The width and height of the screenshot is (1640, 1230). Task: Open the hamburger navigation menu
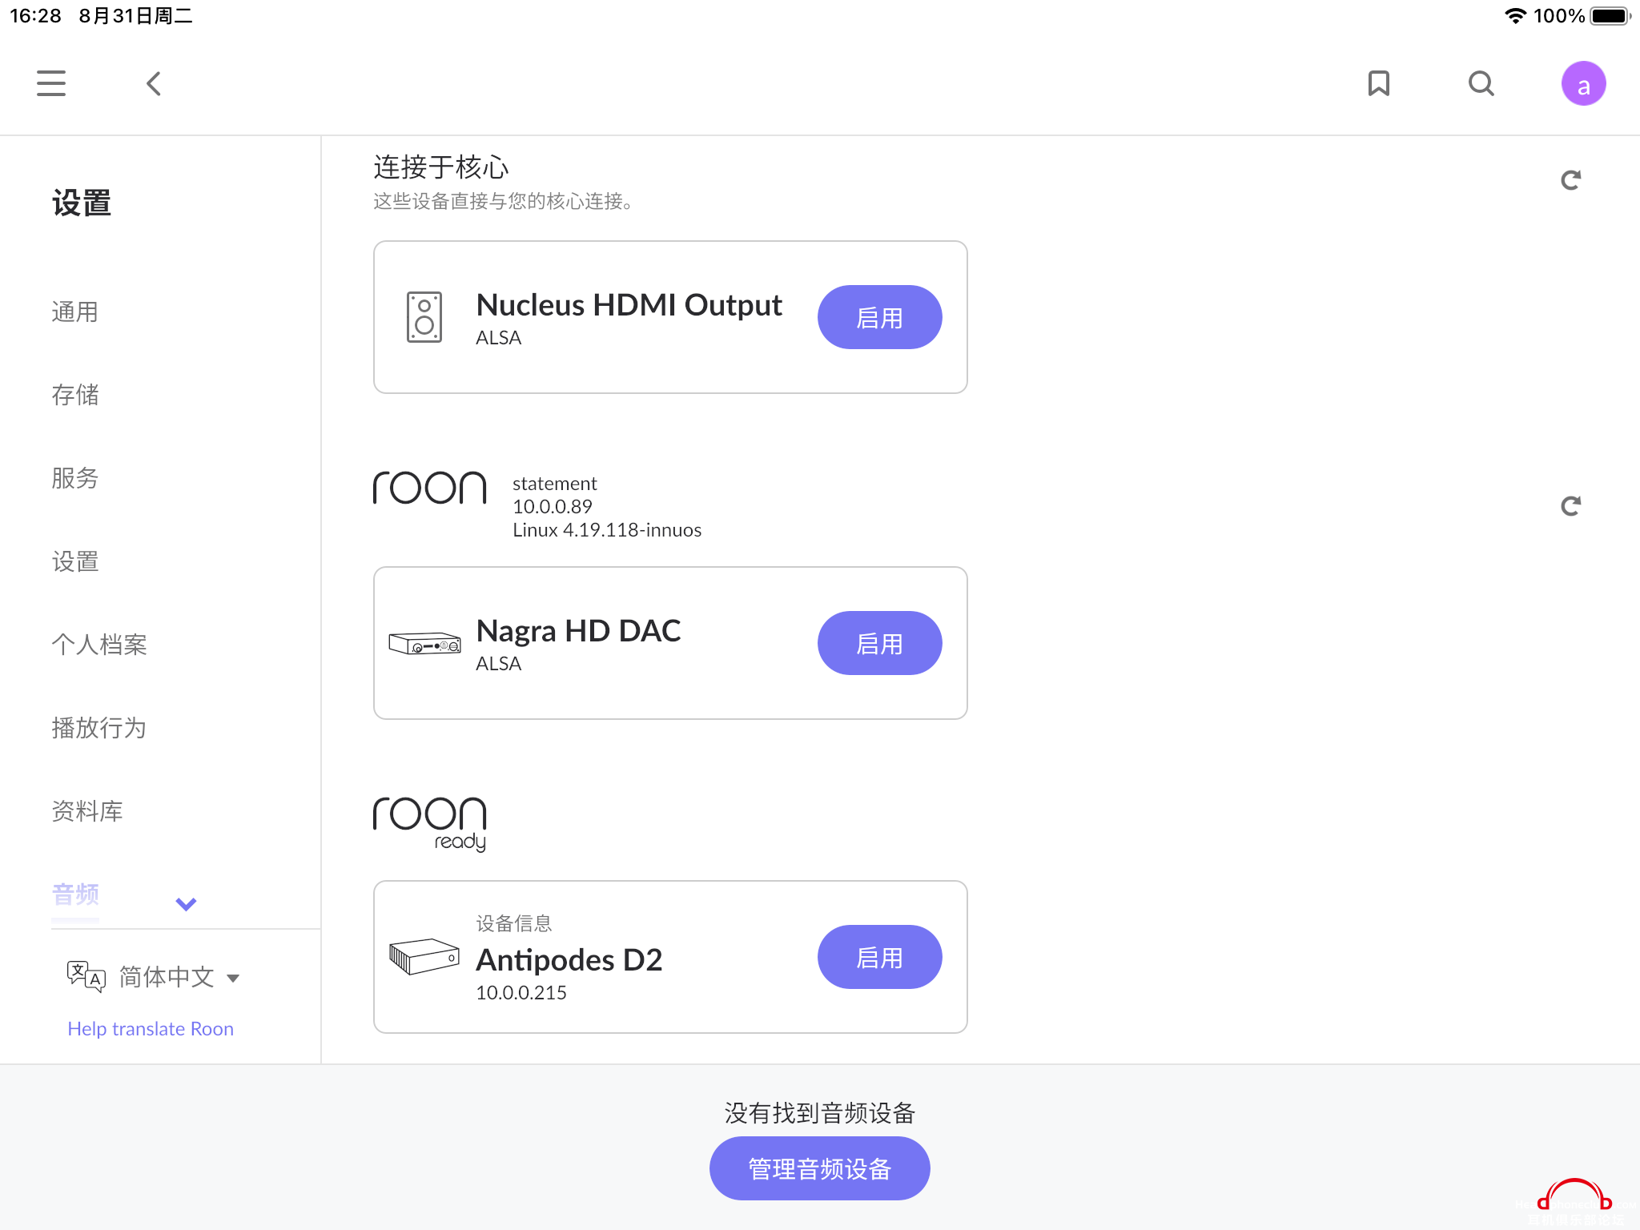(51, 83)
